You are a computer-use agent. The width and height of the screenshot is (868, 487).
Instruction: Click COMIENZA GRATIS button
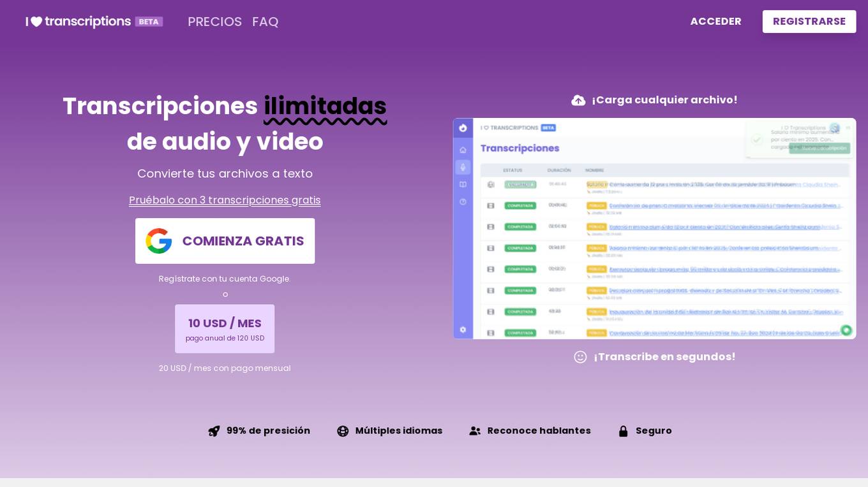pyautogui.click(x=225, y=241)
